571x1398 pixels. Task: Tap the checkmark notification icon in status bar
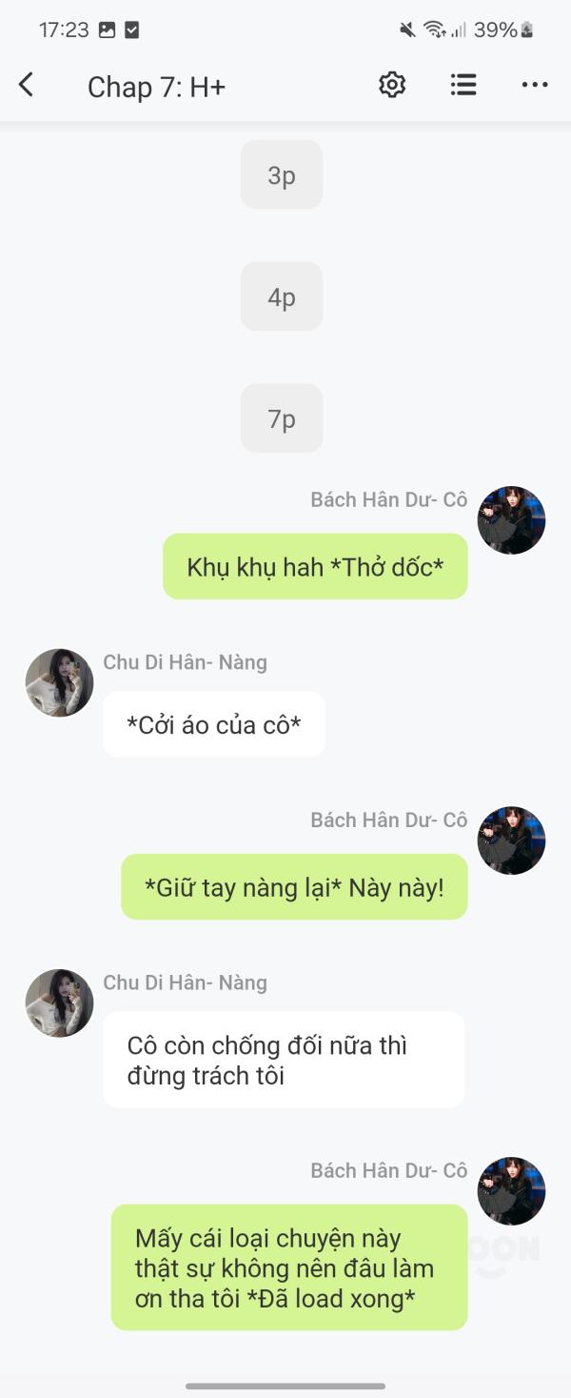pyautogui.click(x=132, y=30)
